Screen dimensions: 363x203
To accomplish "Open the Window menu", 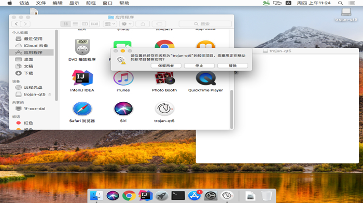I will click(108, 3).
